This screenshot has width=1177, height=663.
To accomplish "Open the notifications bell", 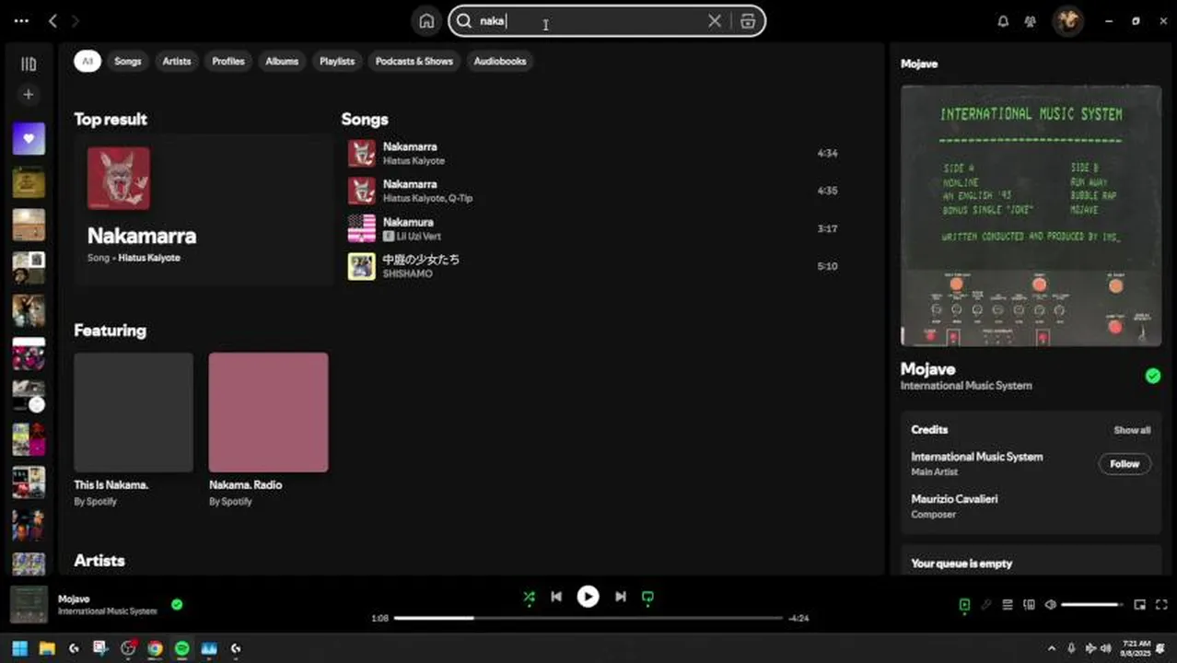I will (1003, 21).
